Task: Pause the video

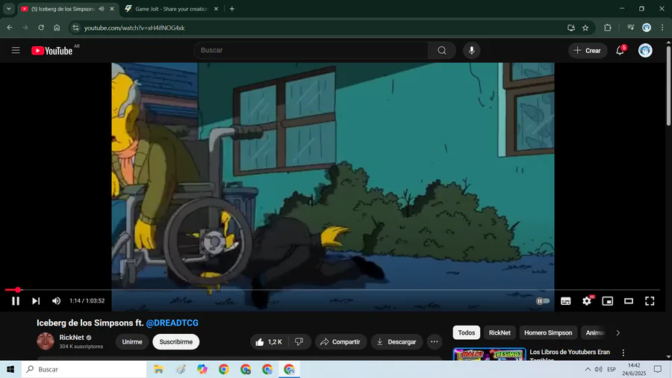Action: [16, 301]
